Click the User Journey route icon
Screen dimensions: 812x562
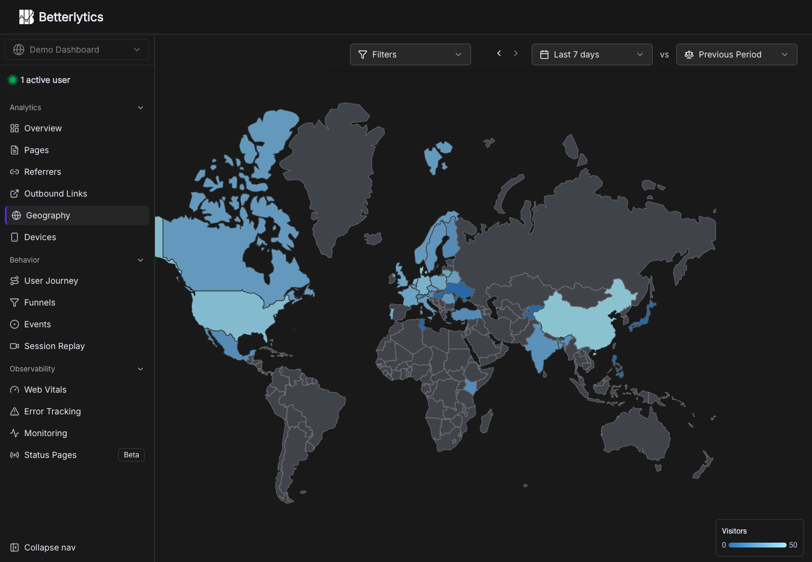click(x=15, y=281)
